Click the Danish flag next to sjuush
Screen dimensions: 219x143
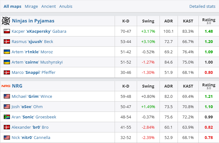tap(7, 41)
